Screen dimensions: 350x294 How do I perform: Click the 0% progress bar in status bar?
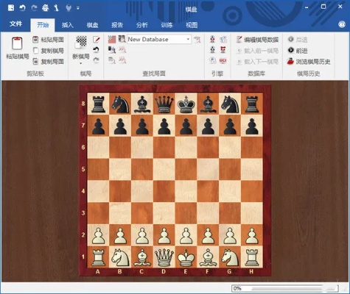click(285, 288)
